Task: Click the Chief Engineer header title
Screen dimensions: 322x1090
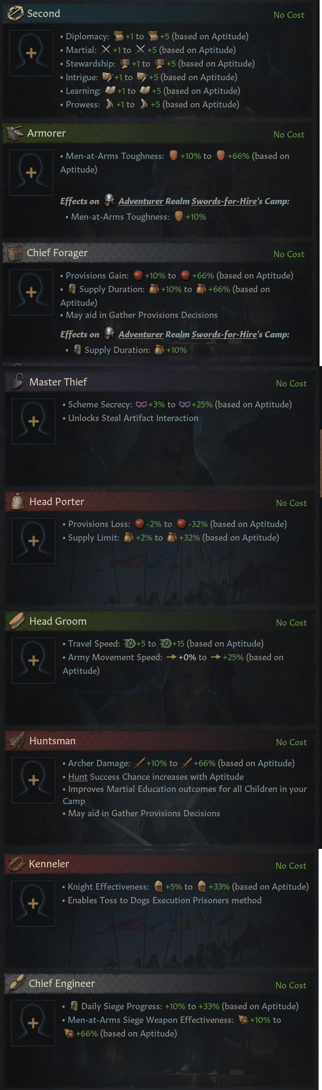Action: pyautogui.click(x=62, y=984)
